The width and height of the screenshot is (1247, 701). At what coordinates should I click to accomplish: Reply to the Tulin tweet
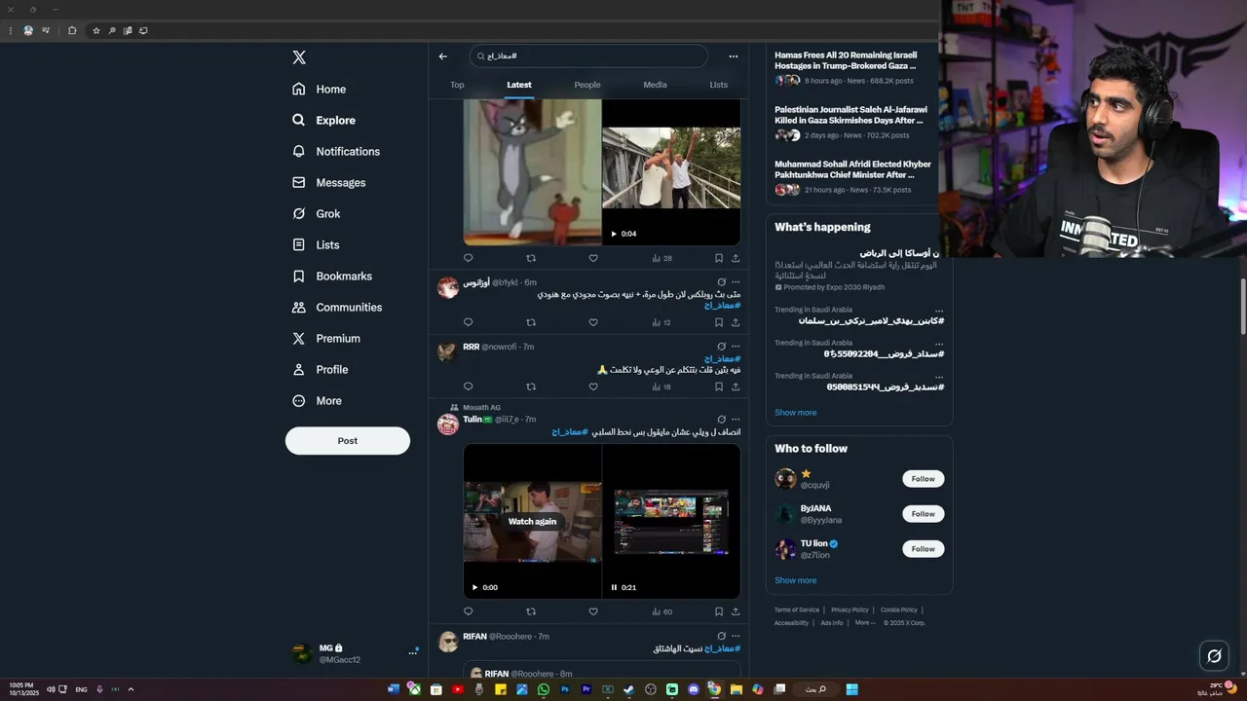pyautogui.click(x=468, y=611)
